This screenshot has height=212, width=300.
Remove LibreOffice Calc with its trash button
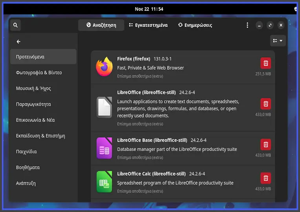[265, 178]
